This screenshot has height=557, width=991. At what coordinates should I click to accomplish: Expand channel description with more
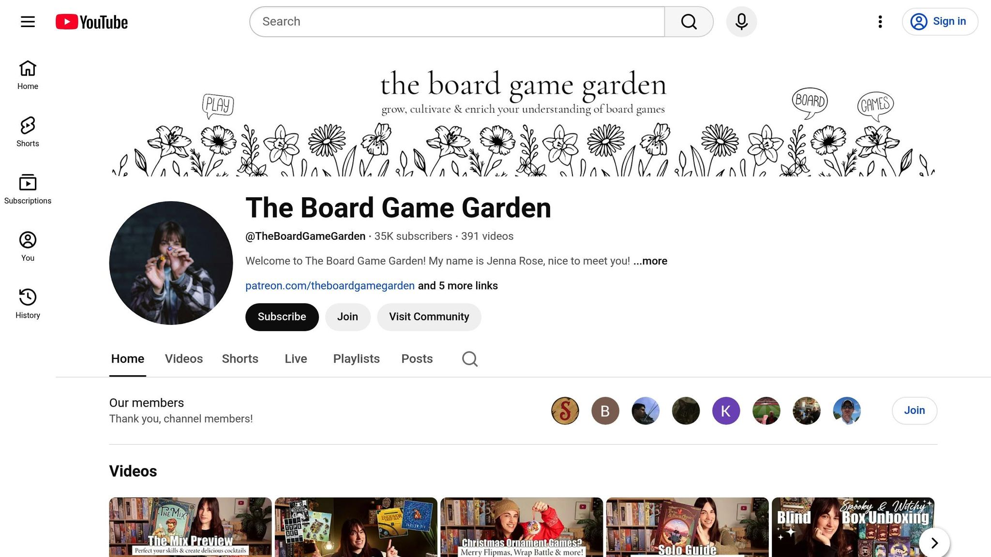(650, 261)
